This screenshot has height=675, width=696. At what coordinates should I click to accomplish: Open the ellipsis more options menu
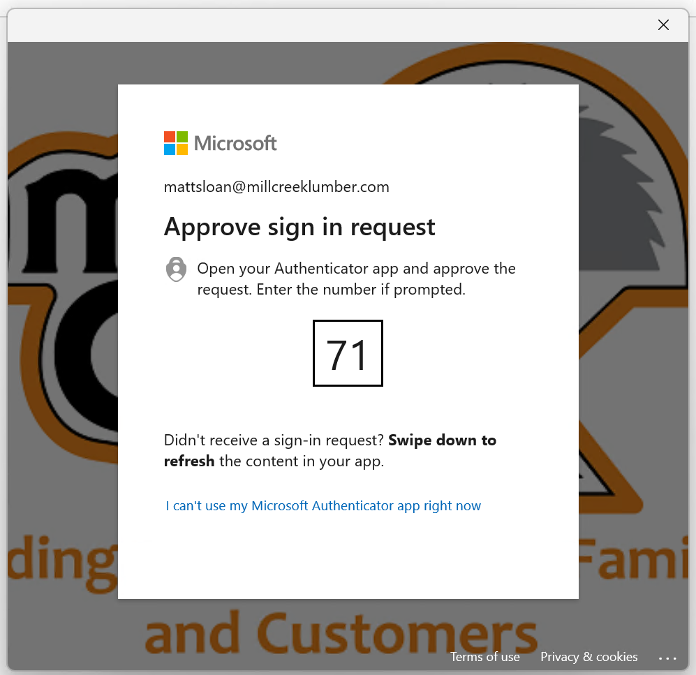[667, 658]
